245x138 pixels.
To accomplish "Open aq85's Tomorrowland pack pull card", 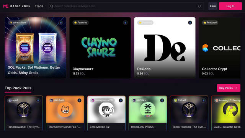I will point(24,113).
